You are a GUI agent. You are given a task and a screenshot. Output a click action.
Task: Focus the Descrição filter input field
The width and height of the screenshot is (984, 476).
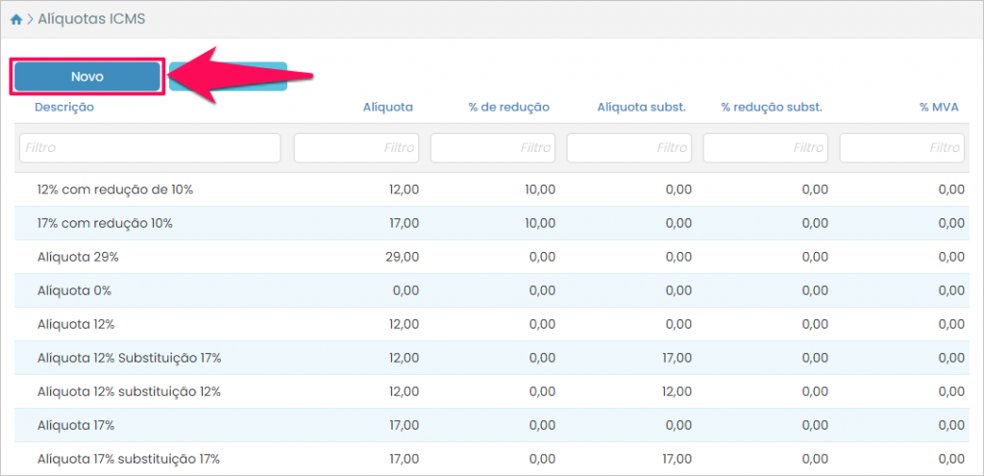(x=150, y=148)
